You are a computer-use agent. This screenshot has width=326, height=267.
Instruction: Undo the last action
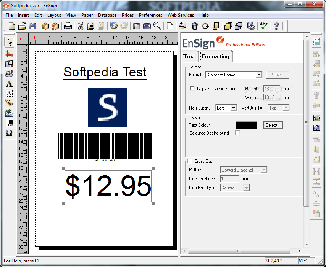tap(113, 26)
